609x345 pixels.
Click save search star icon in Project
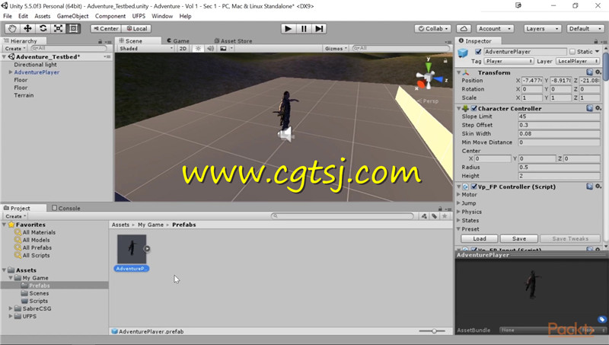pos(445,216)
